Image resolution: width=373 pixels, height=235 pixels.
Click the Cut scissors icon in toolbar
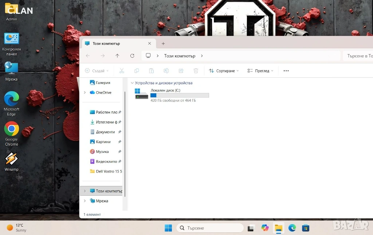pyautogui.click(x=122, y=71)
